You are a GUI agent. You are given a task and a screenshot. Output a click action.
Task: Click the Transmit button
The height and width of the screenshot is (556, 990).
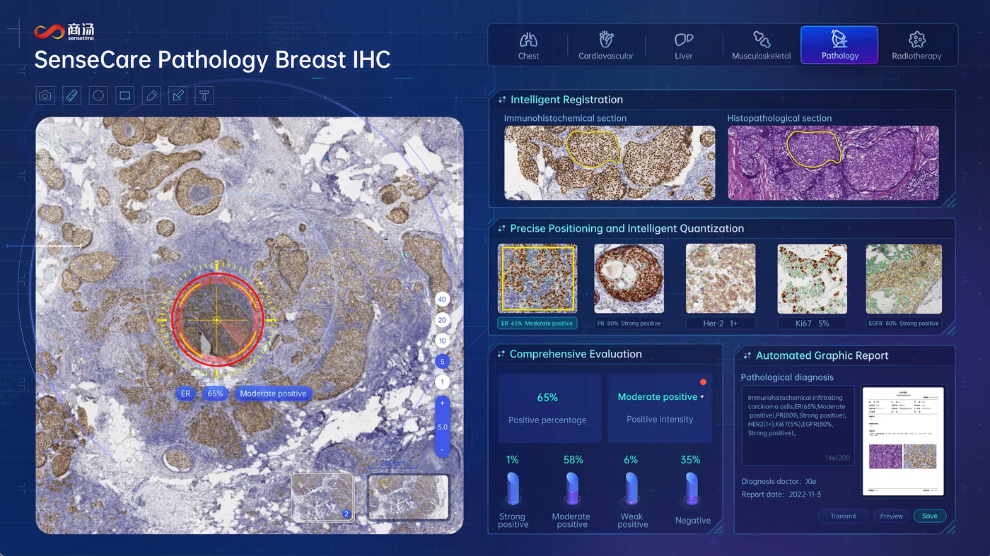pos(843,516)
